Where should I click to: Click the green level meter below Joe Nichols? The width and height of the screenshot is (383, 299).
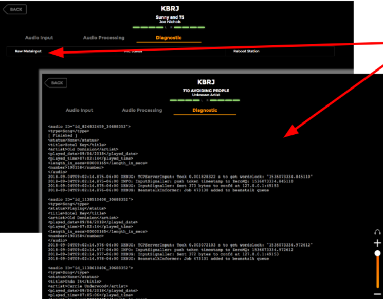(169, 27)
